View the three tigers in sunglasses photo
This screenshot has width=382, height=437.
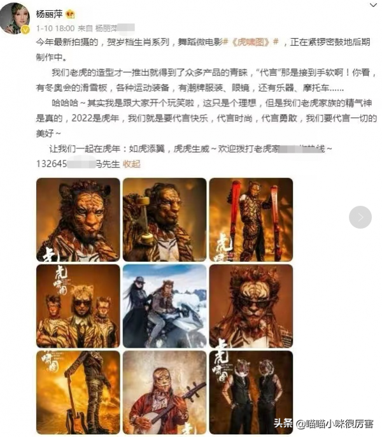tap(78, 306)
